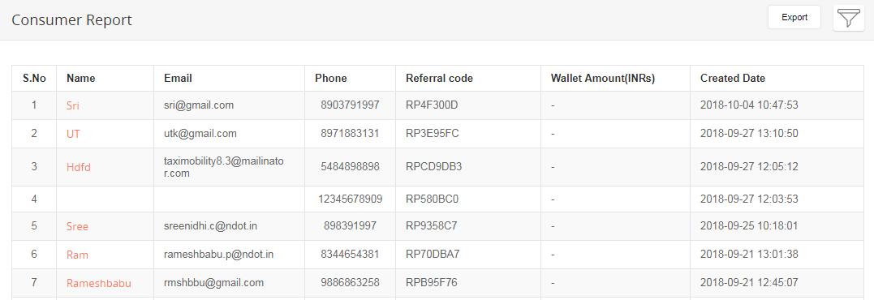
Task: Open the UT consumer link
Action: [73, 134]
